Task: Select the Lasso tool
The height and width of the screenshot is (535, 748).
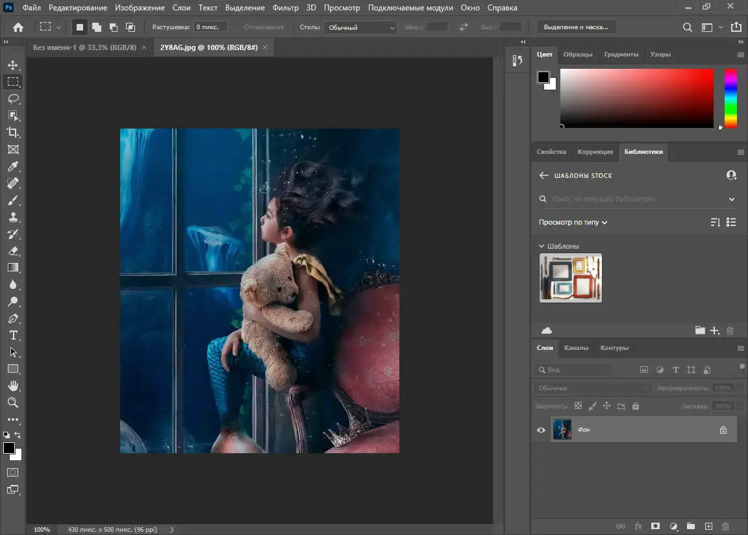Action: point(13,99)
